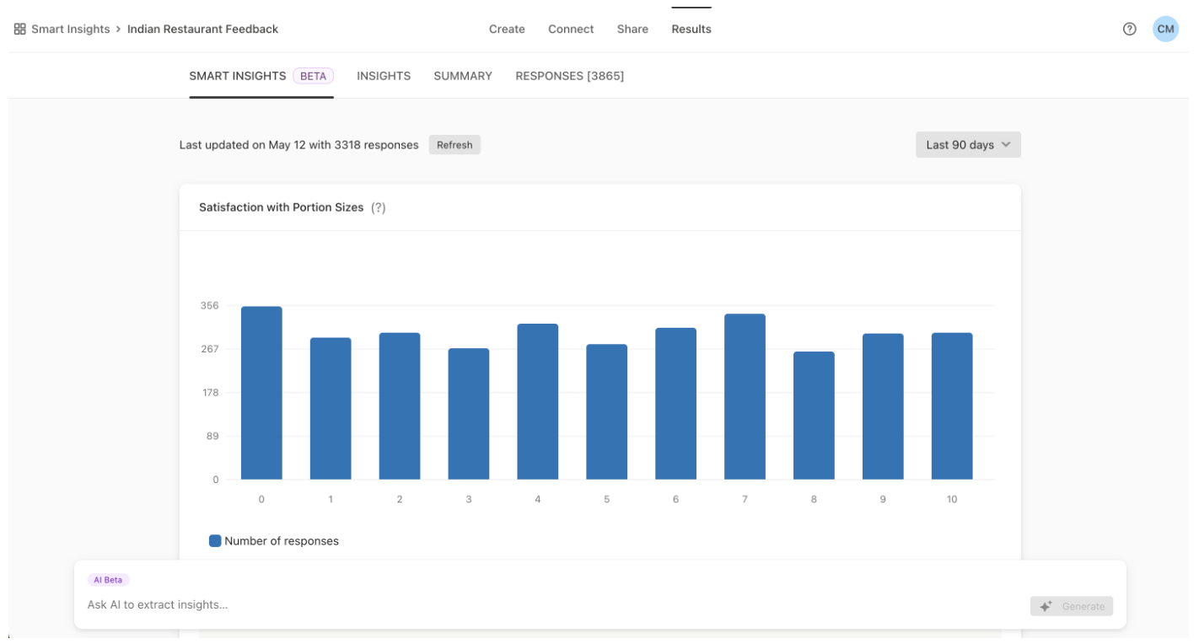
Task: Click the 89 y-axis label
Action: (x=212, y=437)
